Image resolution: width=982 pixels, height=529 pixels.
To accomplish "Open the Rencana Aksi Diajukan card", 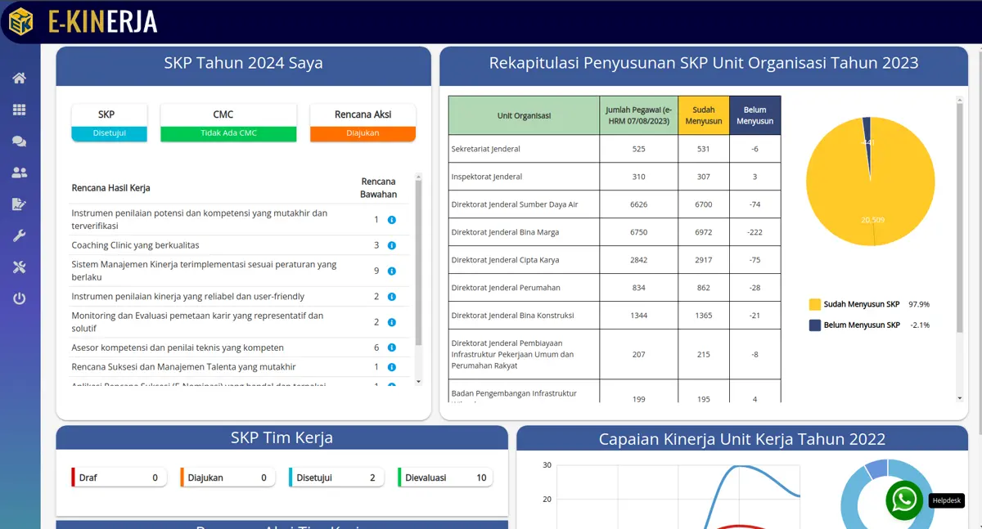I will (363, 123).
